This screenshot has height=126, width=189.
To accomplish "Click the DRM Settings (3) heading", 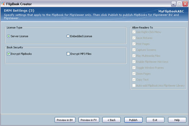I will coord(19,11).
